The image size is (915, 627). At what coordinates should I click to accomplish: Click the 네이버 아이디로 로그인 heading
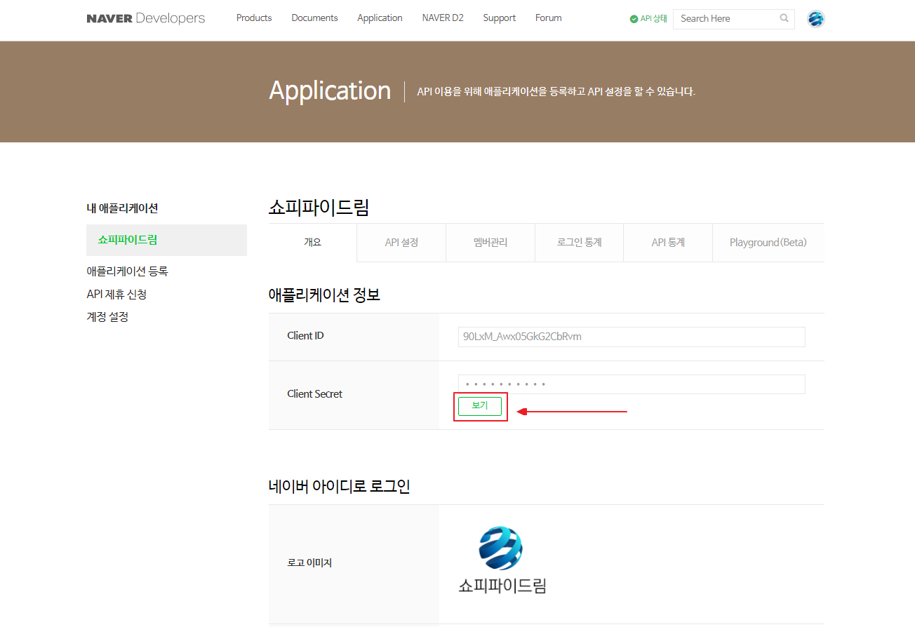click(x=340, y=486)
